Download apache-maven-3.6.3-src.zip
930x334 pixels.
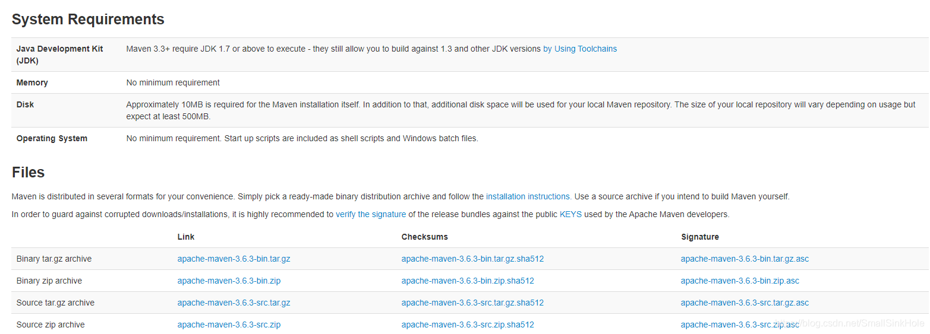[x=229, y=325]
